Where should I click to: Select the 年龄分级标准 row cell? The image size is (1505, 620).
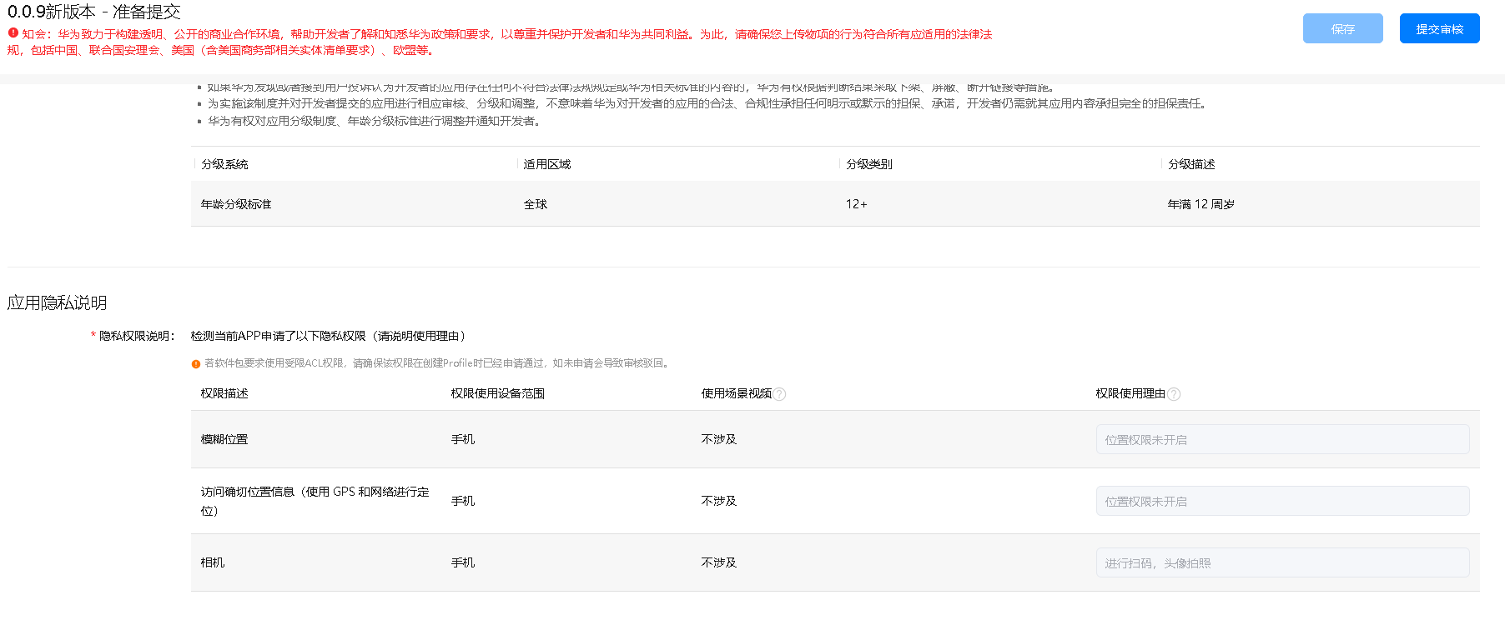(x=236, y=204)
